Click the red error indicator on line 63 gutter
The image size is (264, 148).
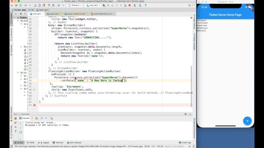click(35, 105)
